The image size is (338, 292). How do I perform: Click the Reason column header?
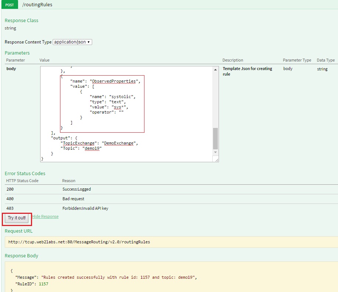point(69,181)
